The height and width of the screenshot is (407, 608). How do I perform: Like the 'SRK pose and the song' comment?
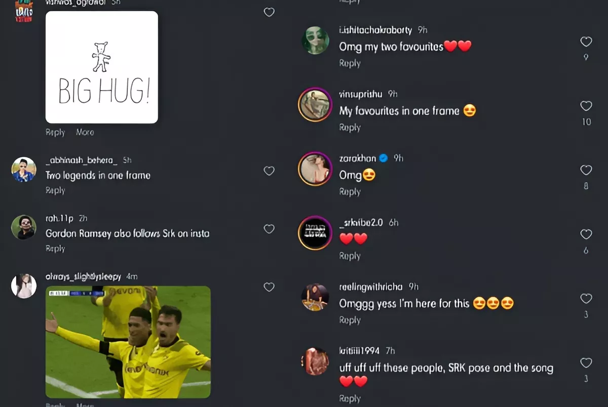coord(586,363)
